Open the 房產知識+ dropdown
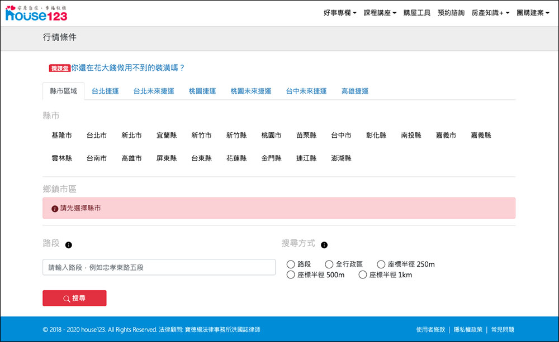Viewport: 559px width, 342px height. (x=490, y=13)
